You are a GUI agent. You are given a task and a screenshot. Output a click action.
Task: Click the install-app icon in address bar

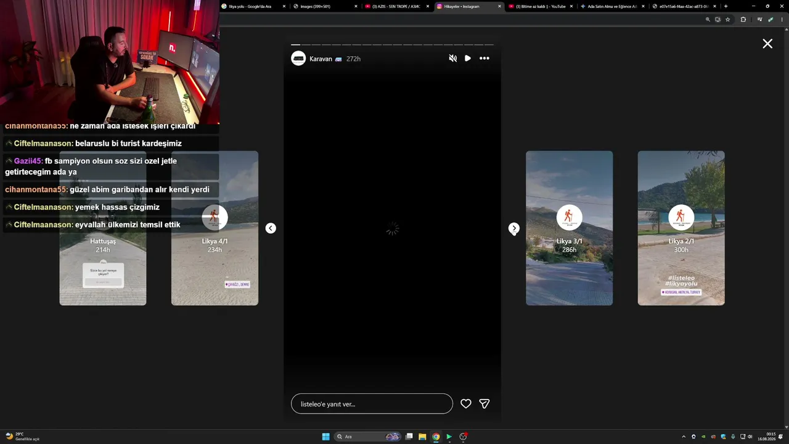pyautogui.click(x=717, y=20)
